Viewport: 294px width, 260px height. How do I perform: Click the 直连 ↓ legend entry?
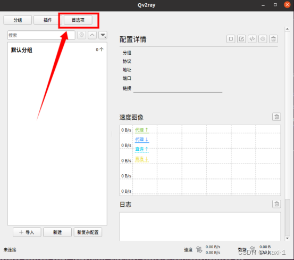(x=142, y=159)
